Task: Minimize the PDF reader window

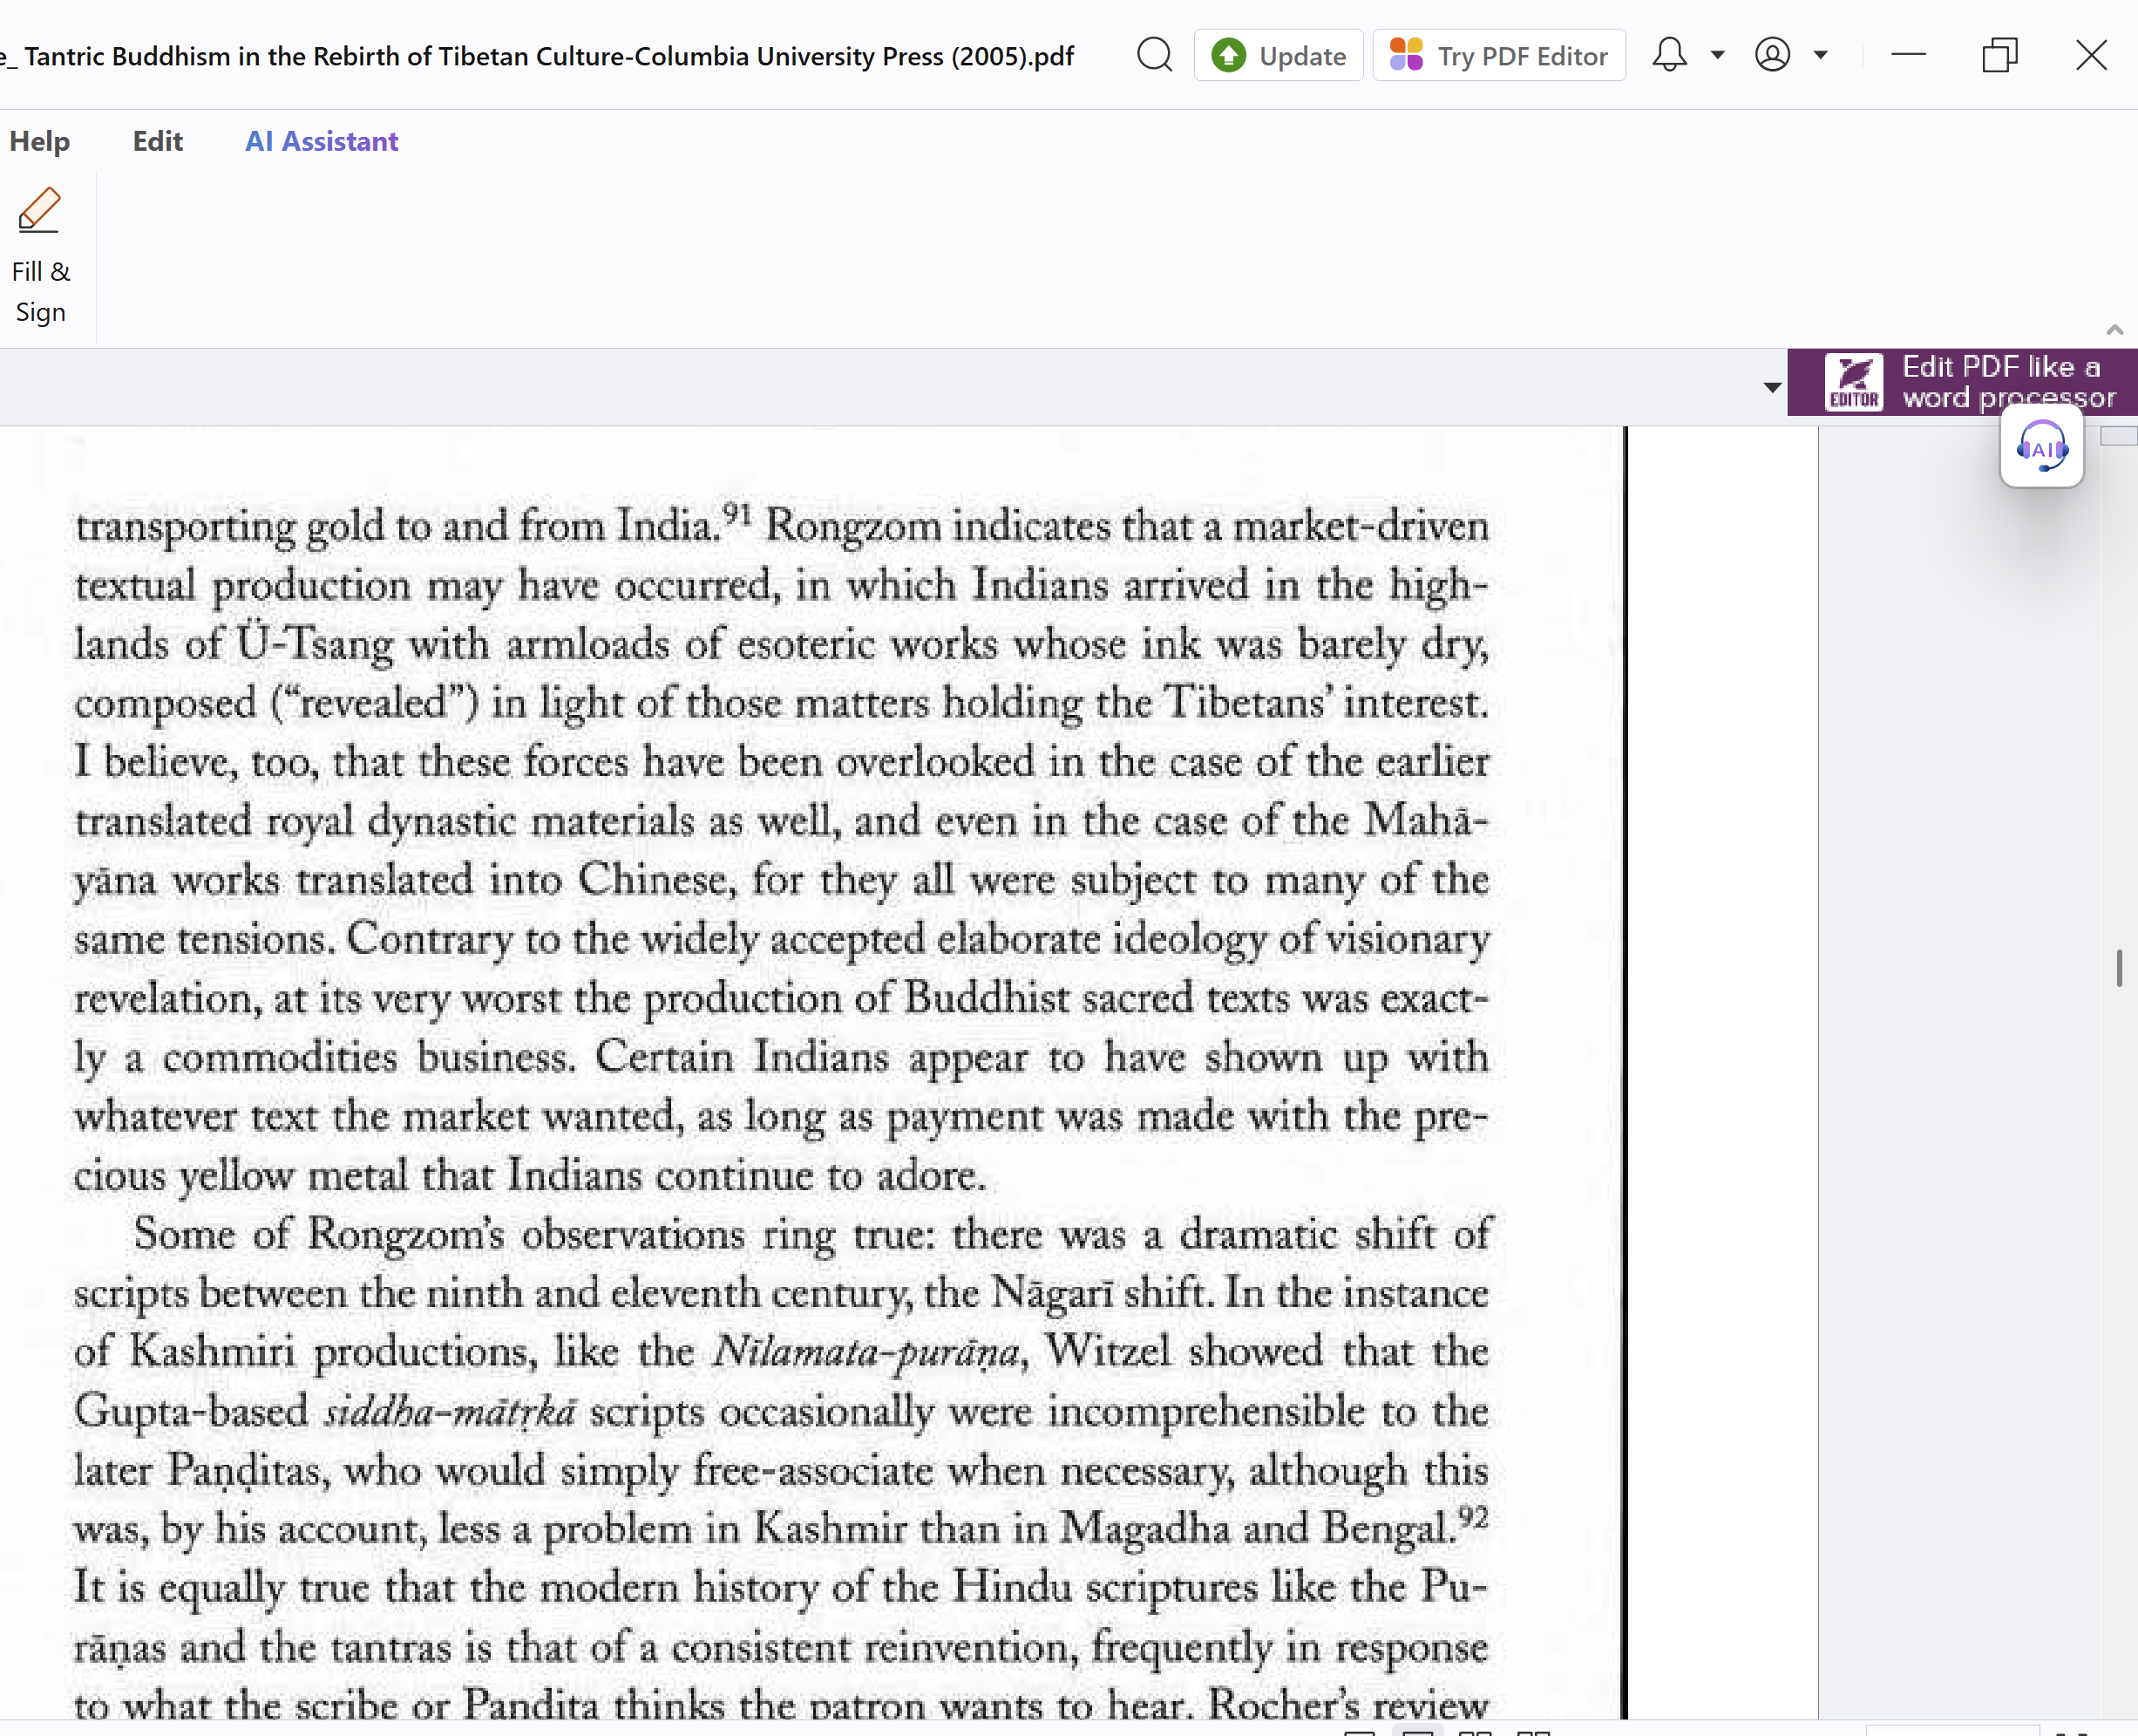Action: coord(1908,55)
